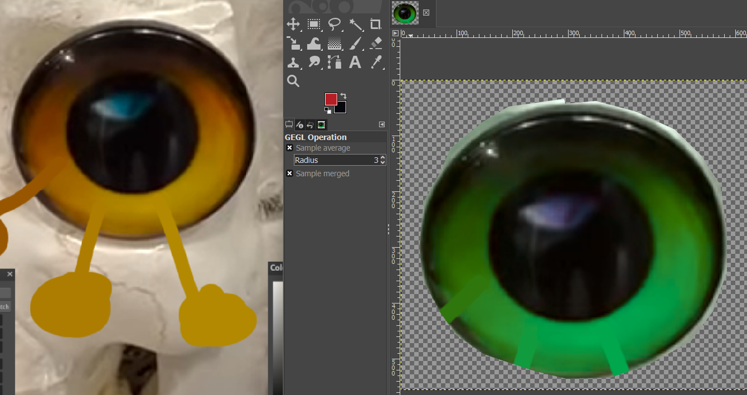The width and height of the screenshot is (747, 395).
Task: Close the green eye image tab
Action: (426, 13)
